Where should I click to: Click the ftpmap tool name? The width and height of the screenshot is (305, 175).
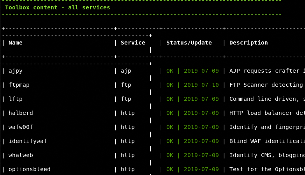point(19,85)
